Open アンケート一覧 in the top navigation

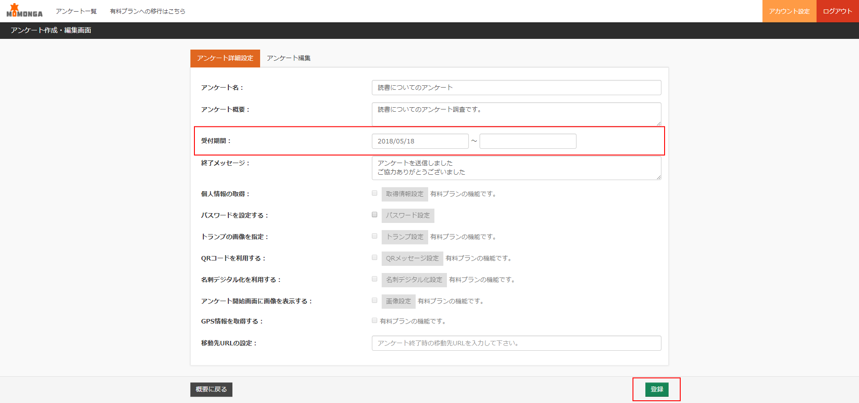tap(76, 11)
